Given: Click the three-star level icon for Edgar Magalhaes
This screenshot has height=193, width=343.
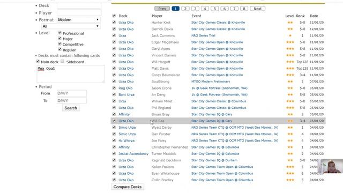Looking at the screenshot, I should [290, 42].
